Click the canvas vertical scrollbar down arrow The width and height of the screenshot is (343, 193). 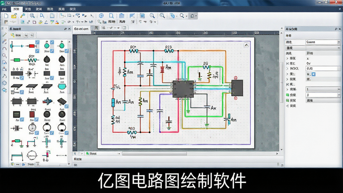pos(281,150)
